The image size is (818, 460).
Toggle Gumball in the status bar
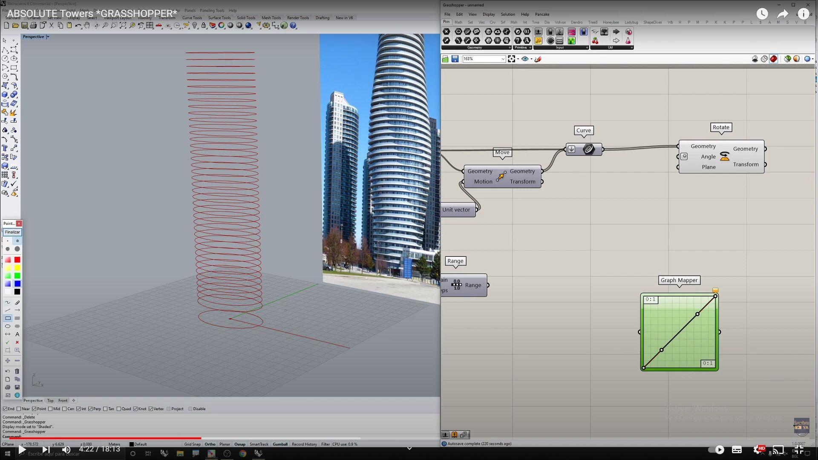point(280,444)
